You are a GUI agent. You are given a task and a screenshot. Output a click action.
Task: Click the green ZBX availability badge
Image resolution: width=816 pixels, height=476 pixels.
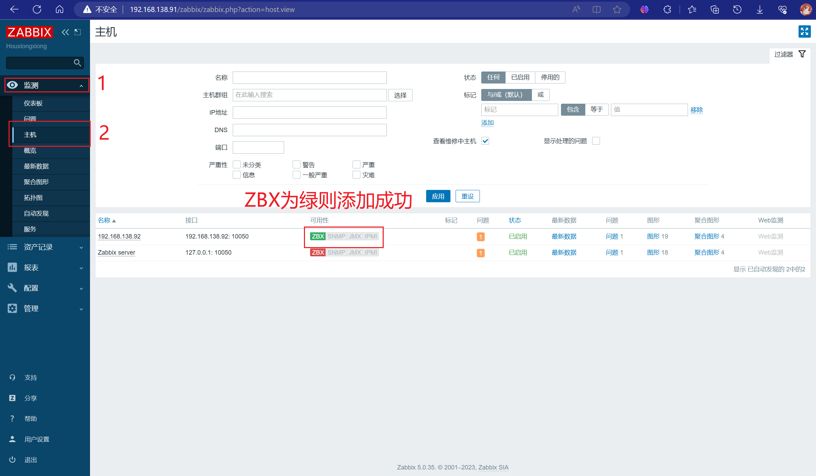[x=318, y=236]
